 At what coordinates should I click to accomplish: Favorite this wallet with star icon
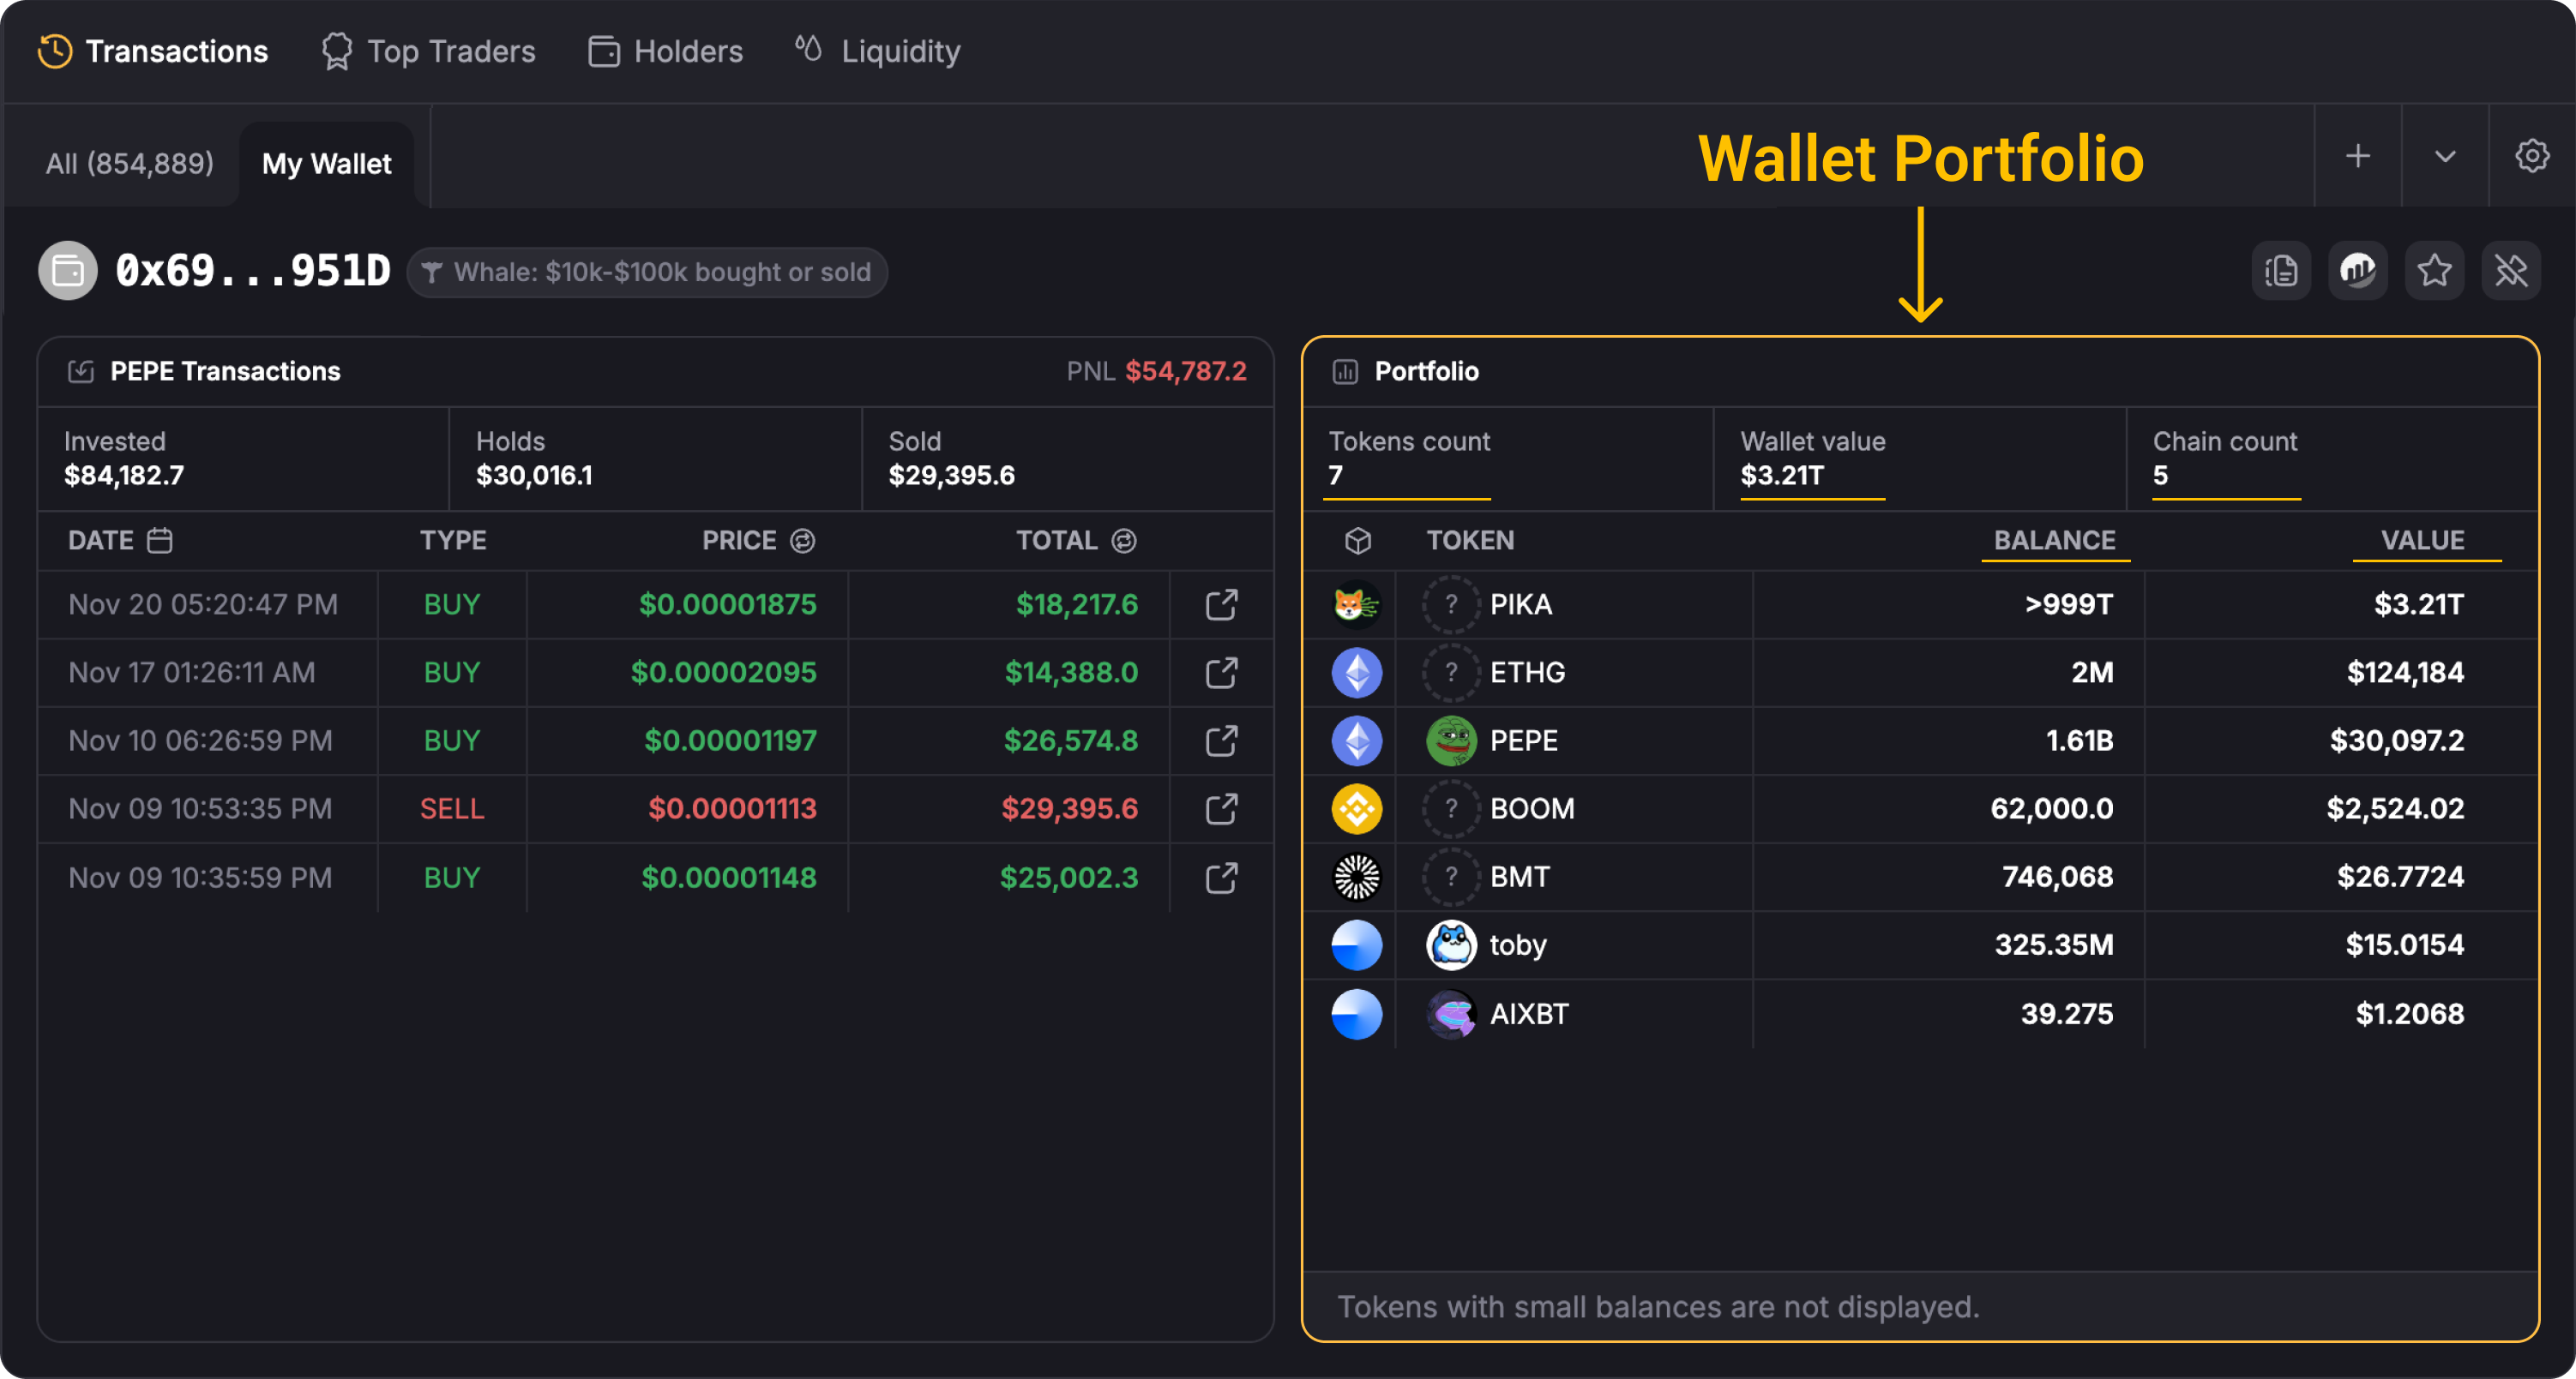pos(2434,271)
